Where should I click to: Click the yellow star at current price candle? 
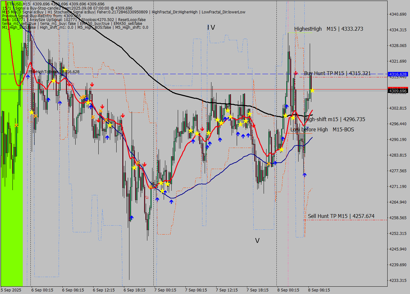[x=312, y=91]
